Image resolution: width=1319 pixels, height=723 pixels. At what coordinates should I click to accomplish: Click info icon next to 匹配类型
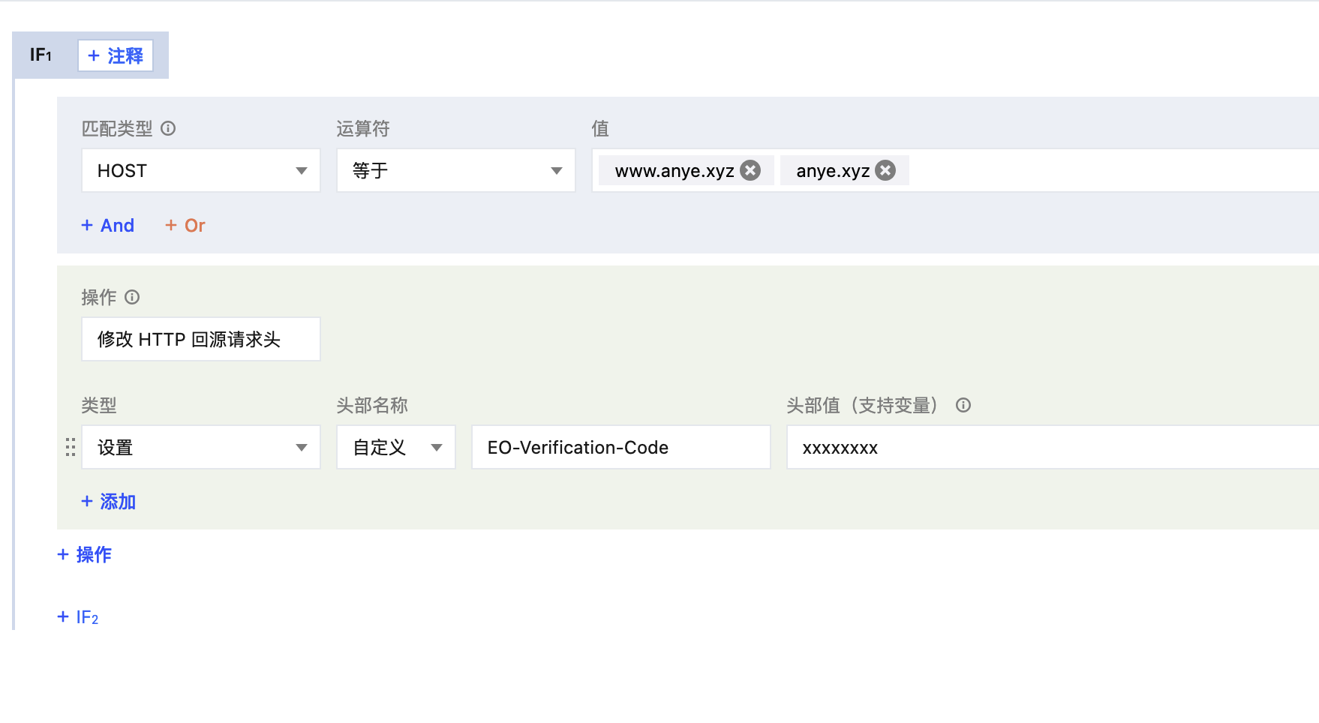click(x=168, y=128)
